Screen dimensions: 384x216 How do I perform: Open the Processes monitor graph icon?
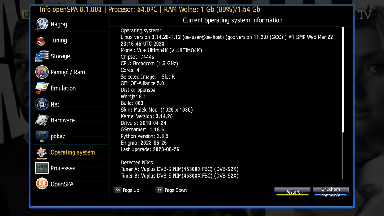[42, 168]
